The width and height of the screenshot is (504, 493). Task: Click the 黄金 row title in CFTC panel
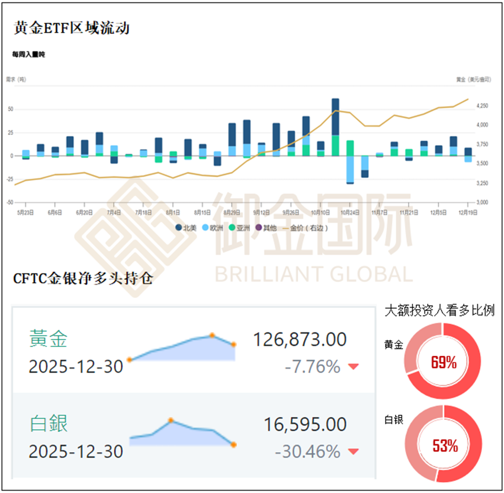coord(48,339)
